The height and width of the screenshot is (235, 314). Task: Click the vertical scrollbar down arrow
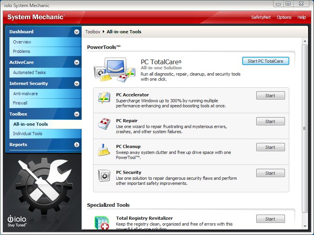(305, 226)
